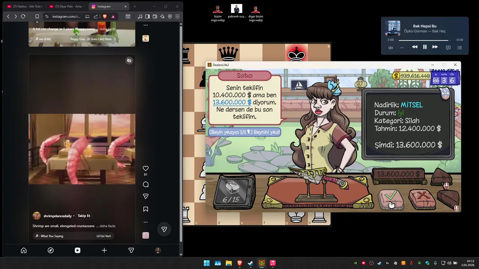The width and height of the screenshot is (479, 269).
Task: Reject the deal with the red X button
Action: tap(422, 199)
